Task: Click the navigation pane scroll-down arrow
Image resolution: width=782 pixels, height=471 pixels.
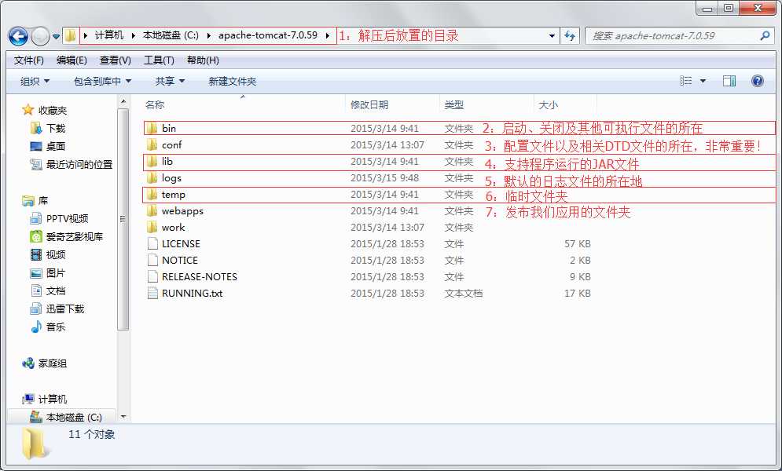Action: pyautogui.click(x=123, y=417)
